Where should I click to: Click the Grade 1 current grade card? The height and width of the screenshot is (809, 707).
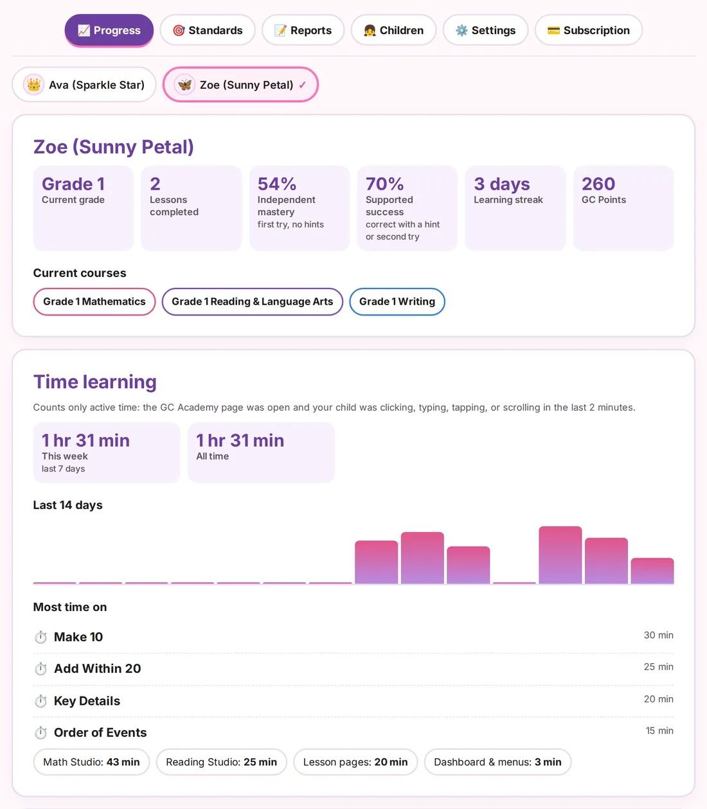[x=84, y=208]
